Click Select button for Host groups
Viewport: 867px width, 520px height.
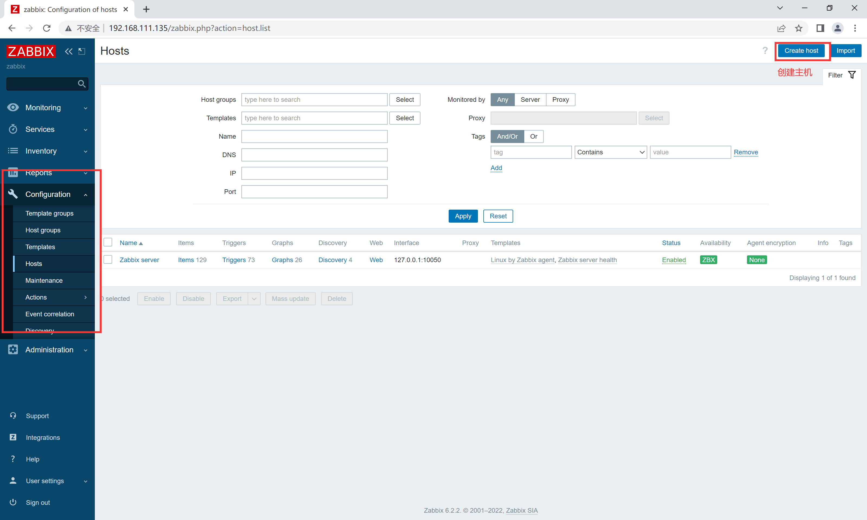point(405,99)
